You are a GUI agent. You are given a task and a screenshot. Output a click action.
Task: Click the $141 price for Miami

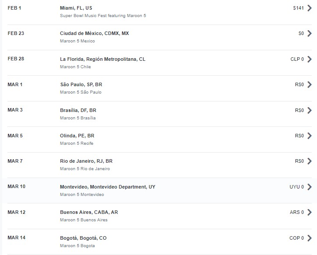[x=299, y=8]
